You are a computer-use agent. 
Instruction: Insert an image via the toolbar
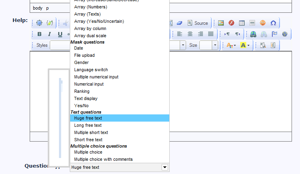221,23
